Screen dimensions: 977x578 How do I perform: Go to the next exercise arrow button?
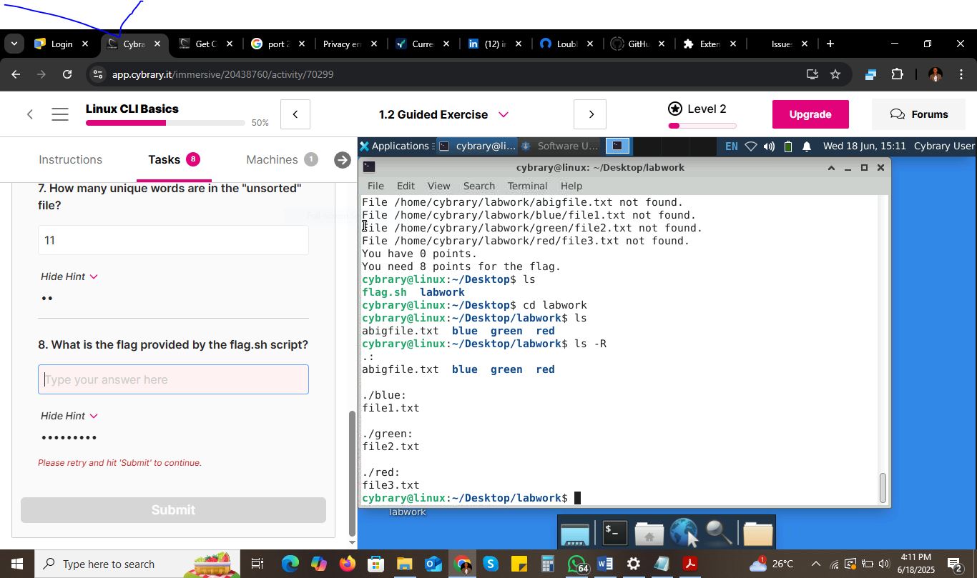coord(590,114)
